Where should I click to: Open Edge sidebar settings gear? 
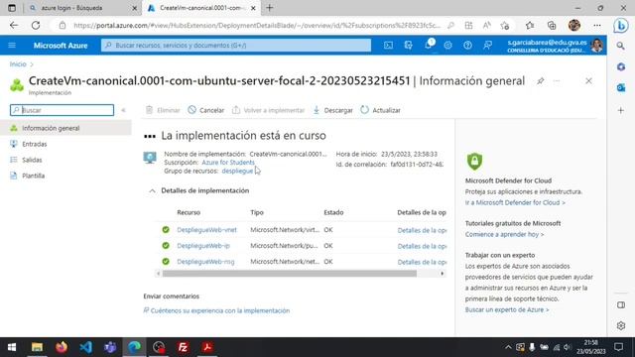pyautogui.click(x=620, y=325)
